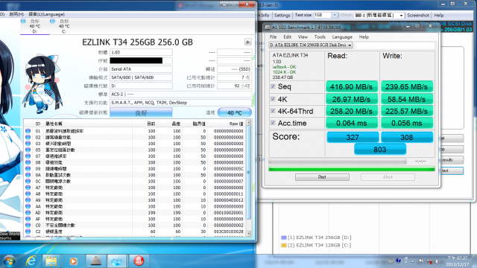This screenshot has width=477, height=268.
Task: Open the Language menu in AS SSD
Action: (342, 36)
